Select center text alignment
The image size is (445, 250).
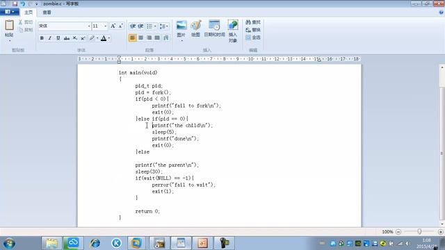[x=140, y=37]
